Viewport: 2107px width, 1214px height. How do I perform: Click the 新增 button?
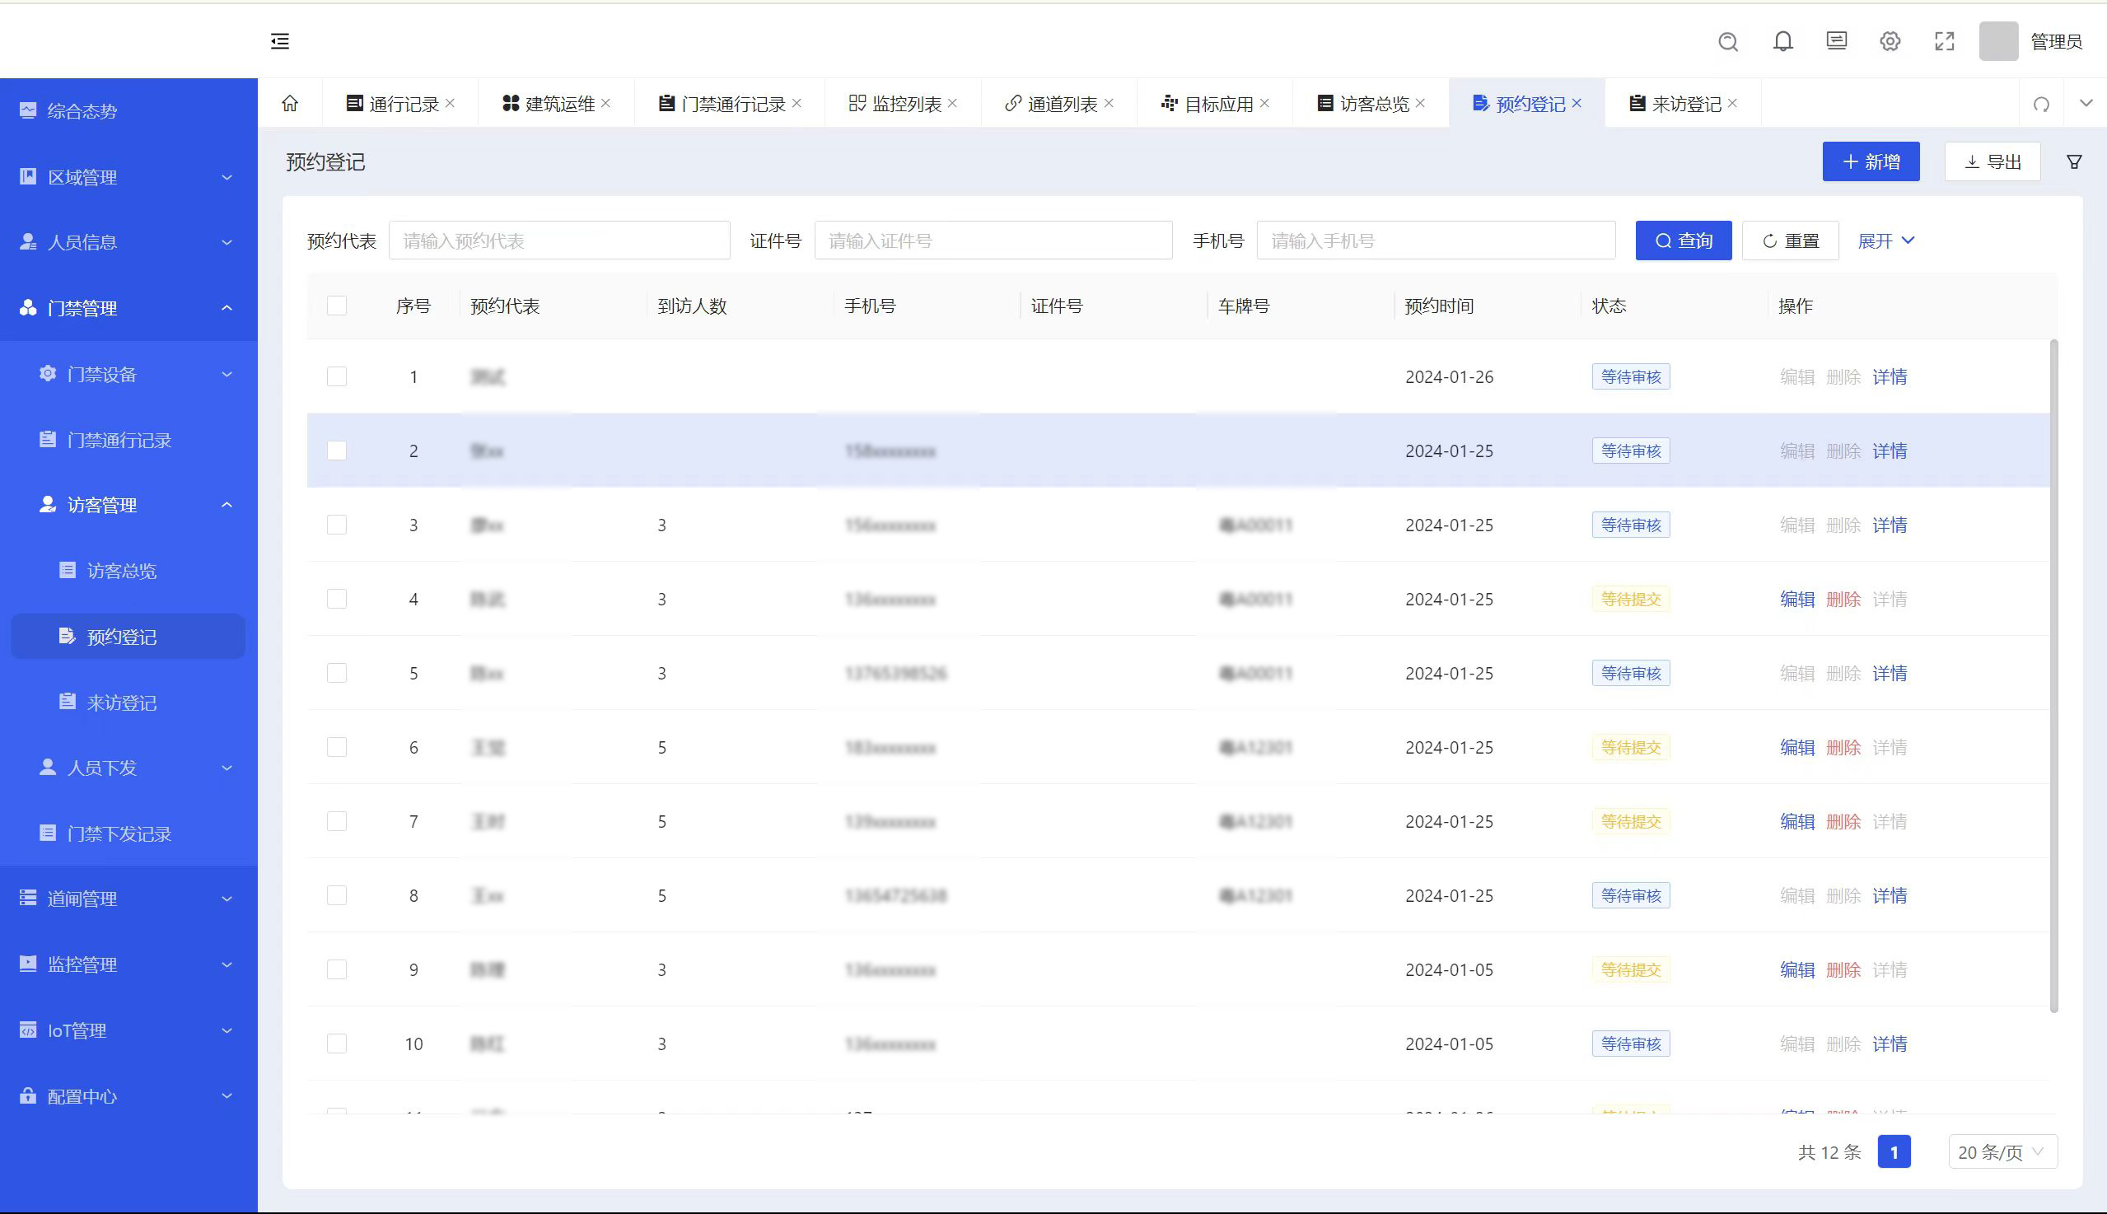[x=1871, y=161]
